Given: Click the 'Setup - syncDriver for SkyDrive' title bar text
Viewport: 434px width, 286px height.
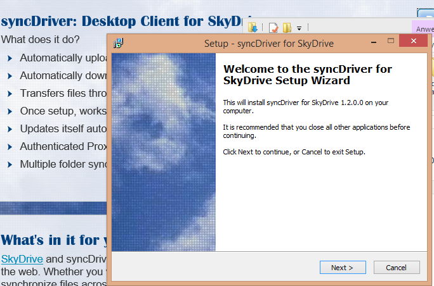Looking at the screenshot, I should point(269,43).
